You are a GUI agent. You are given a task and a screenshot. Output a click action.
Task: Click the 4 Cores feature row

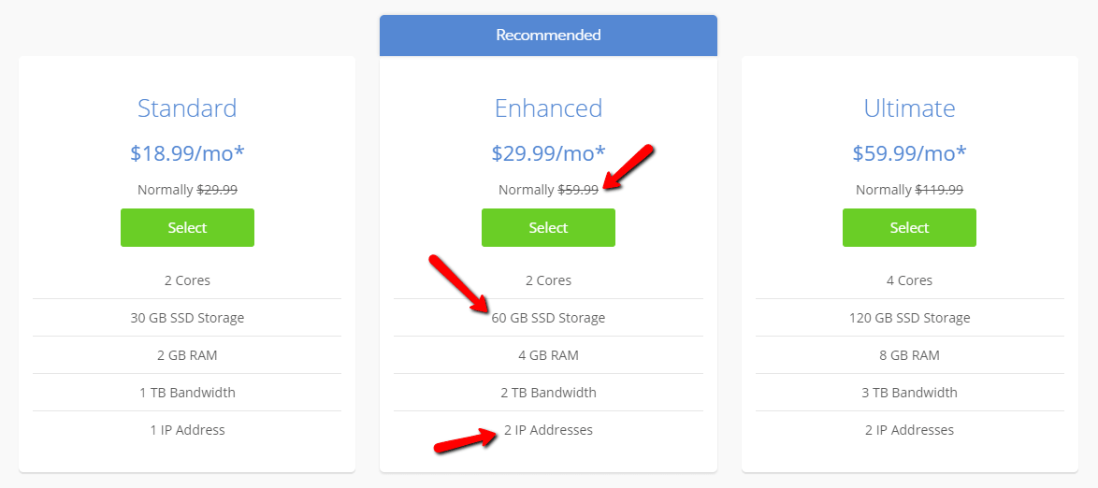[909, 280]
